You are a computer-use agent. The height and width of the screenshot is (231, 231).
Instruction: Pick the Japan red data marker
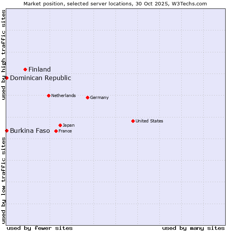pos(60,125)
